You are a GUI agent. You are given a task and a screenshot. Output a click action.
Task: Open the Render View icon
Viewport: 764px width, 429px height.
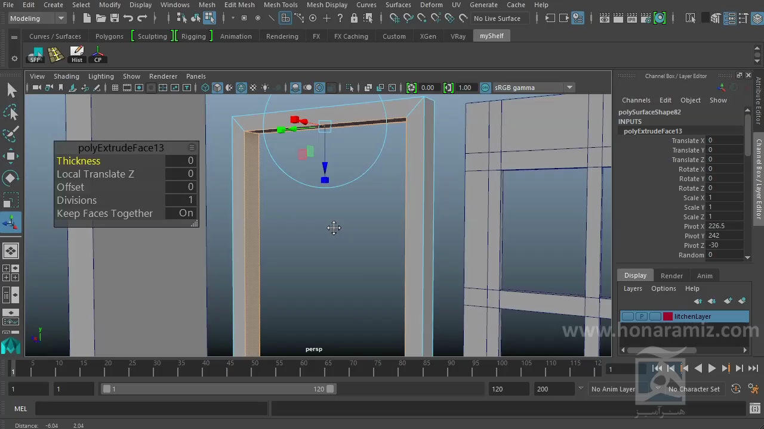(605, 18)
